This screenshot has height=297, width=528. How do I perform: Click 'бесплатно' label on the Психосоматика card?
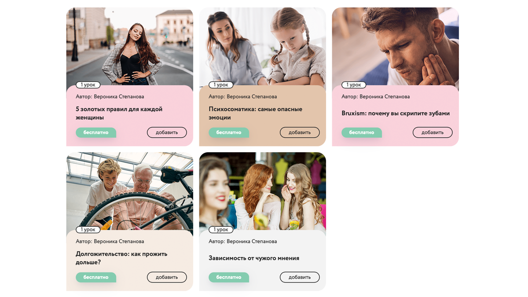(229, 132)
